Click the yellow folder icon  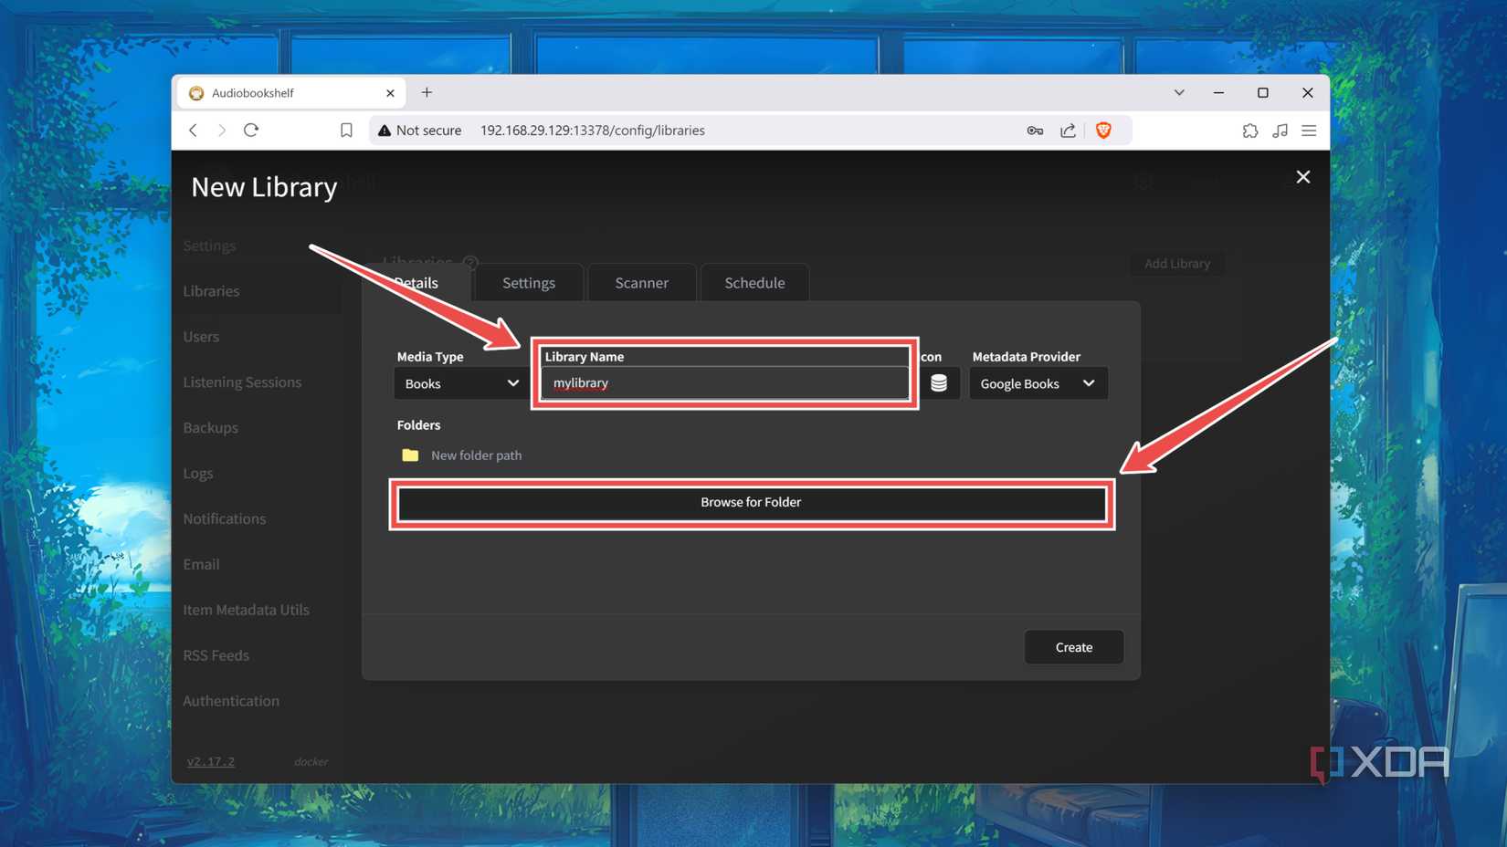pyautogui.click(x=410, y=455)
